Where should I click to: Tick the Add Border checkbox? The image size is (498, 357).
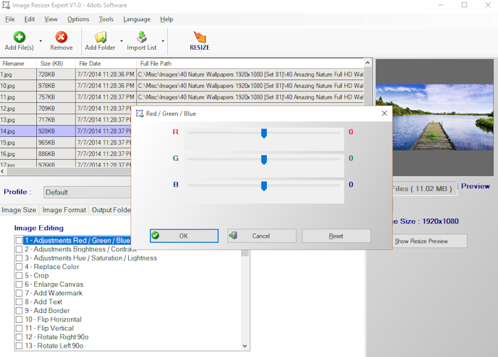point(19,311)
